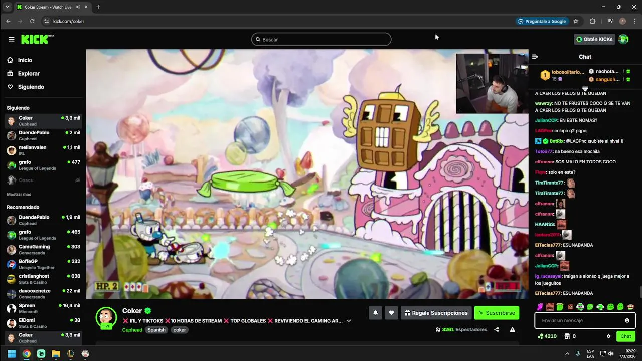
Task: Click Pregúntale a Google button
Action: pyautogui.click(x=542, y=21)
